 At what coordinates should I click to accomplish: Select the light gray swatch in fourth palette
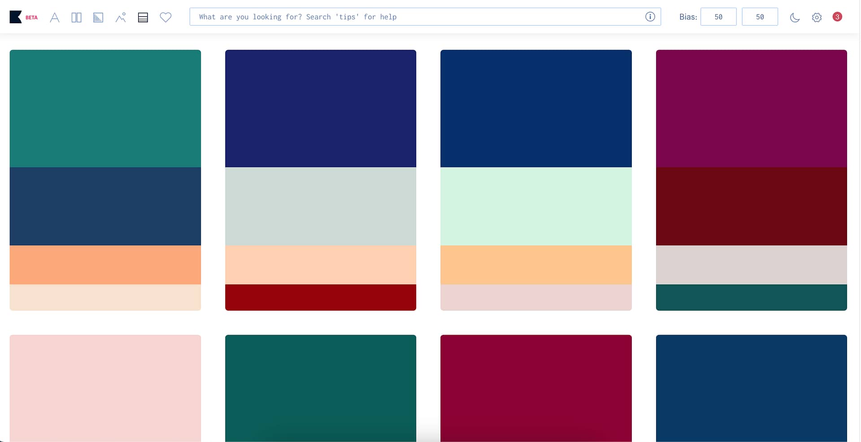coord(752,265)
